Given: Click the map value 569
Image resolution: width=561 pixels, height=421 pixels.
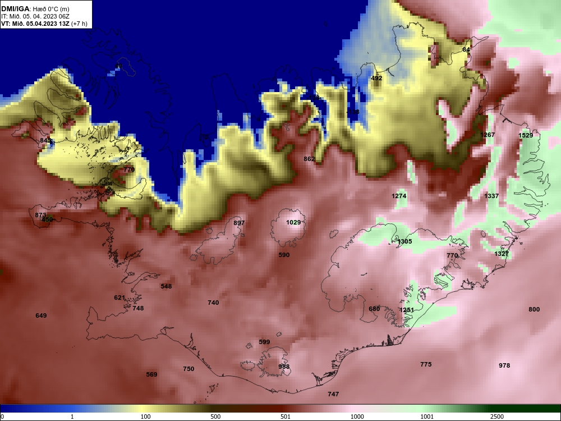Looking at the screenshot, I should [151, 374].
